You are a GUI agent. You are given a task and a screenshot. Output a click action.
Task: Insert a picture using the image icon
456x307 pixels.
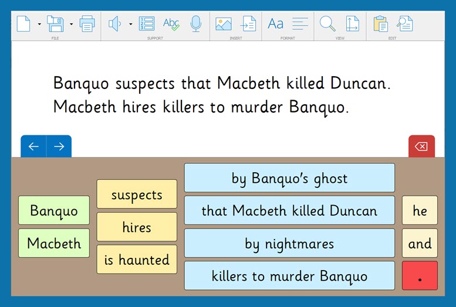pos(224,23)
